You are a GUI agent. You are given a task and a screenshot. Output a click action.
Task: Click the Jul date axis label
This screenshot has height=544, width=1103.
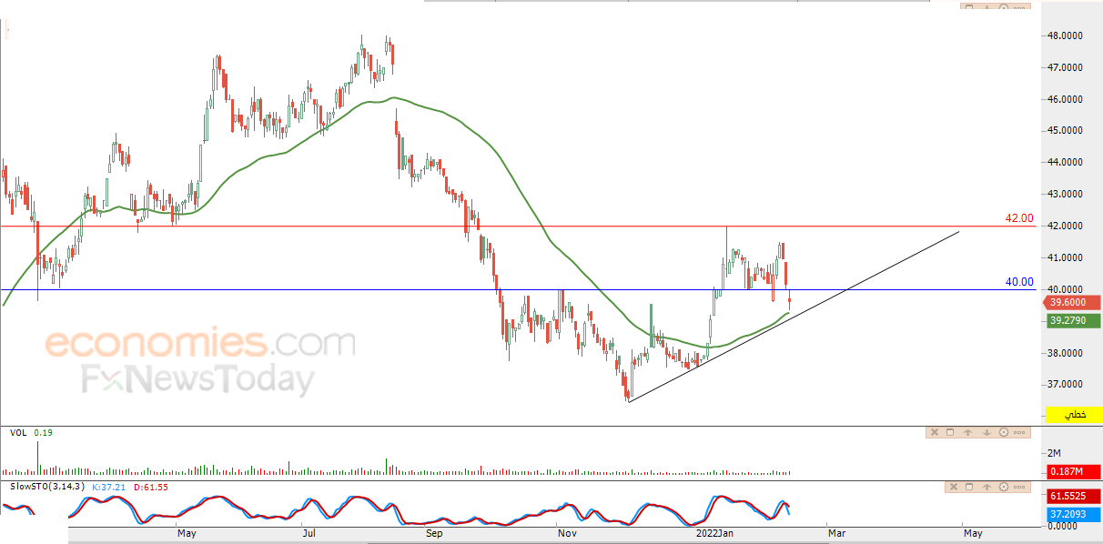[309, 533]
